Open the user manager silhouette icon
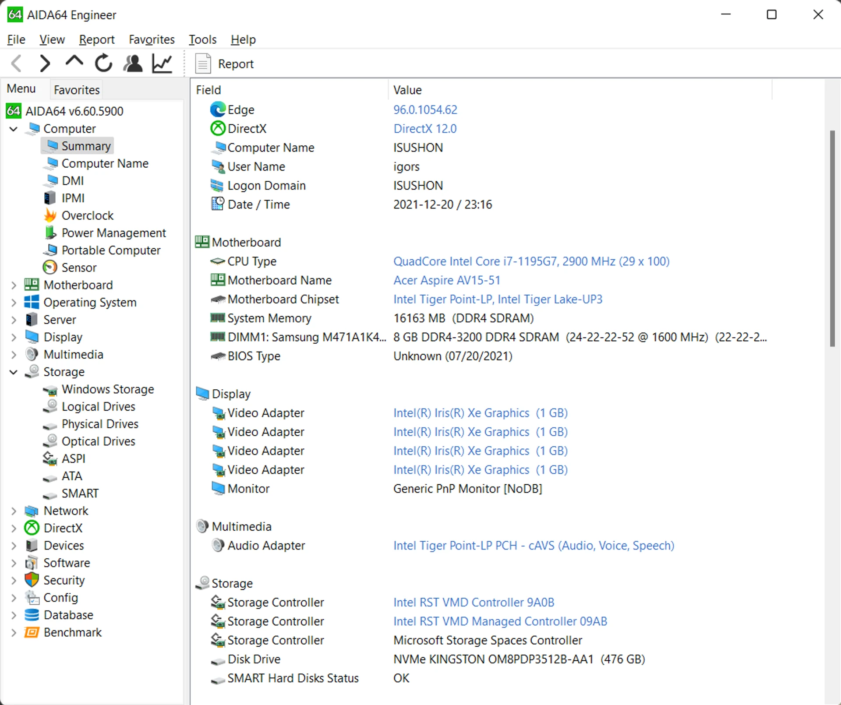The height and width of the screenshot is (705, 841). tap(133, 63)
